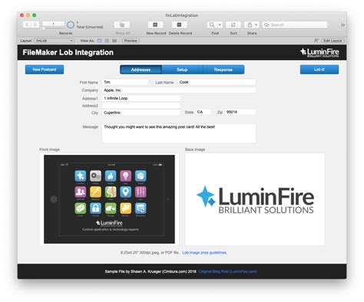Click the 'Back Image' label
This screenshot has width=364, height=302.
[195, 149]
